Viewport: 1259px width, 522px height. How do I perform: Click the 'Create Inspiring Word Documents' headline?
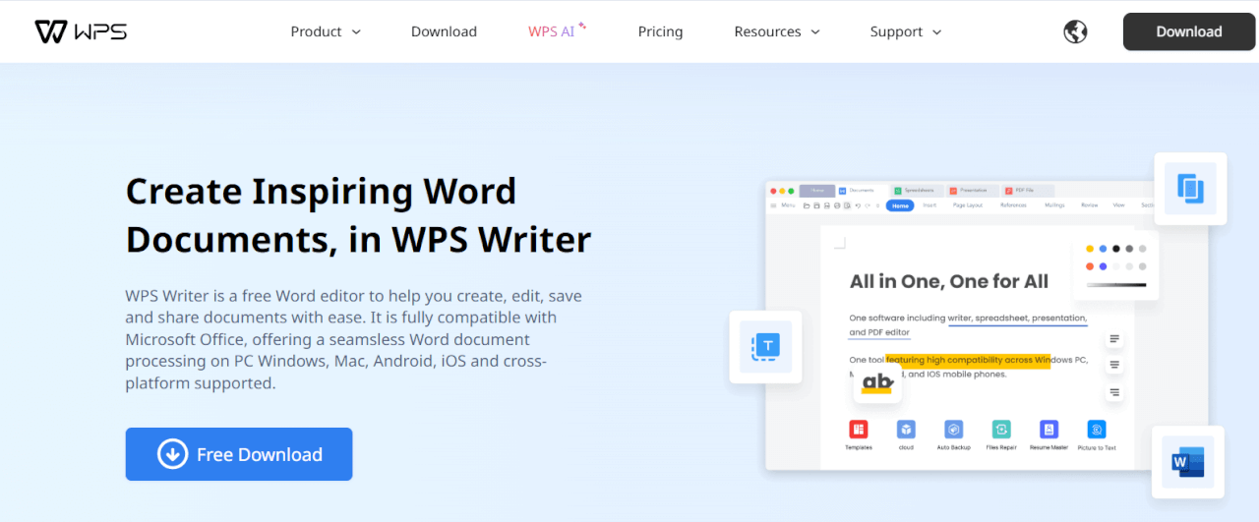coord(359,214)
